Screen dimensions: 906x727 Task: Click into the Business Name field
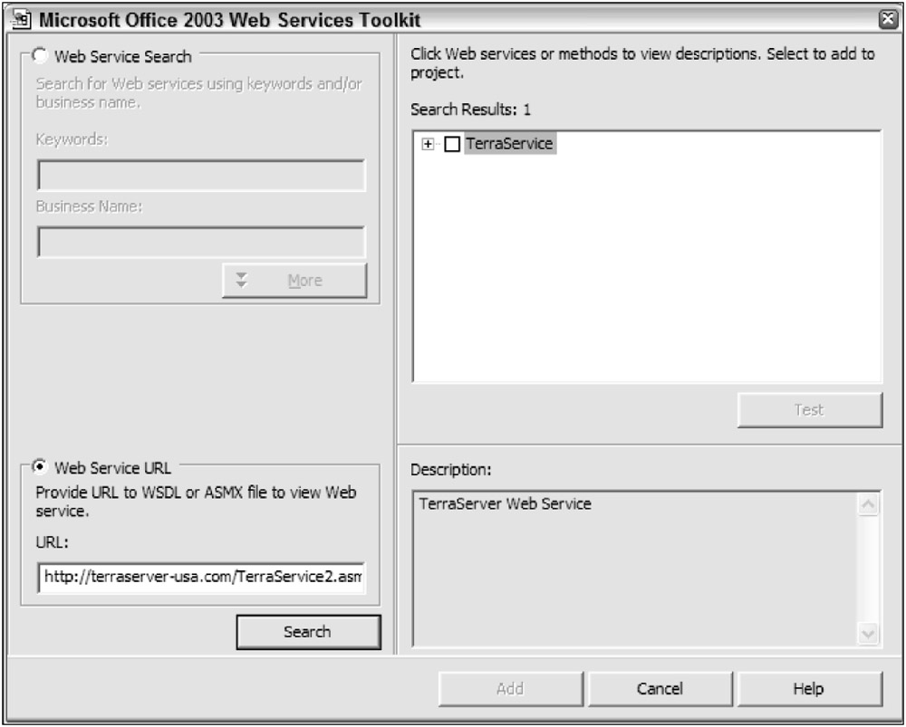[x=201, y=242]
